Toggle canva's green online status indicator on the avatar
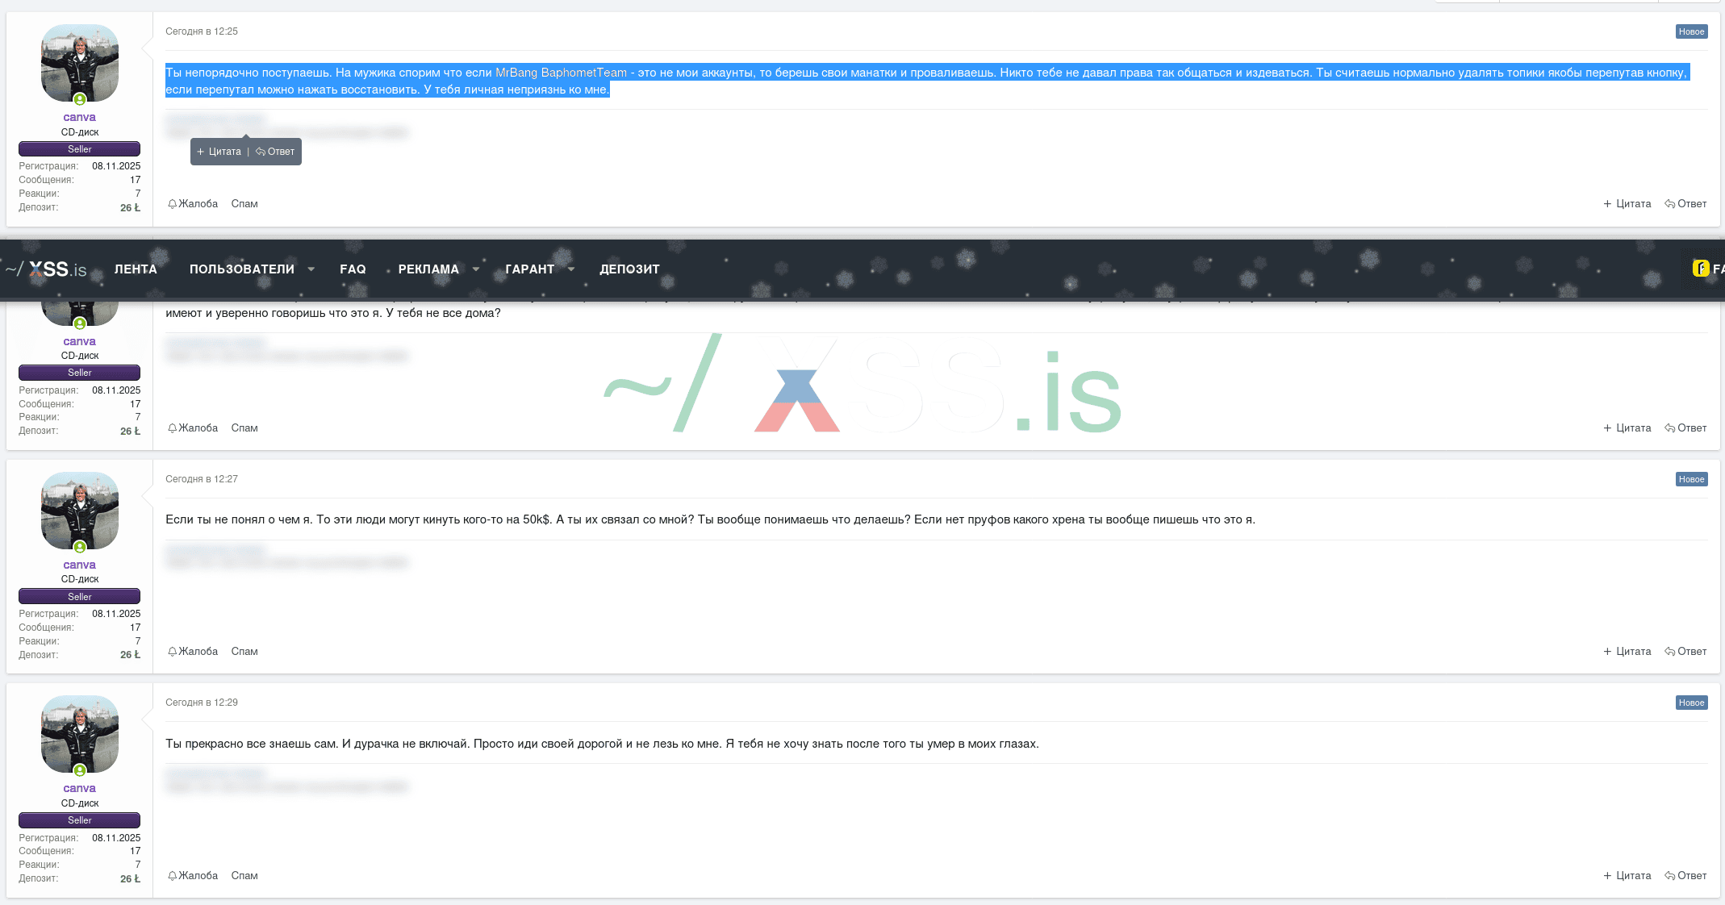 (79, 100)
